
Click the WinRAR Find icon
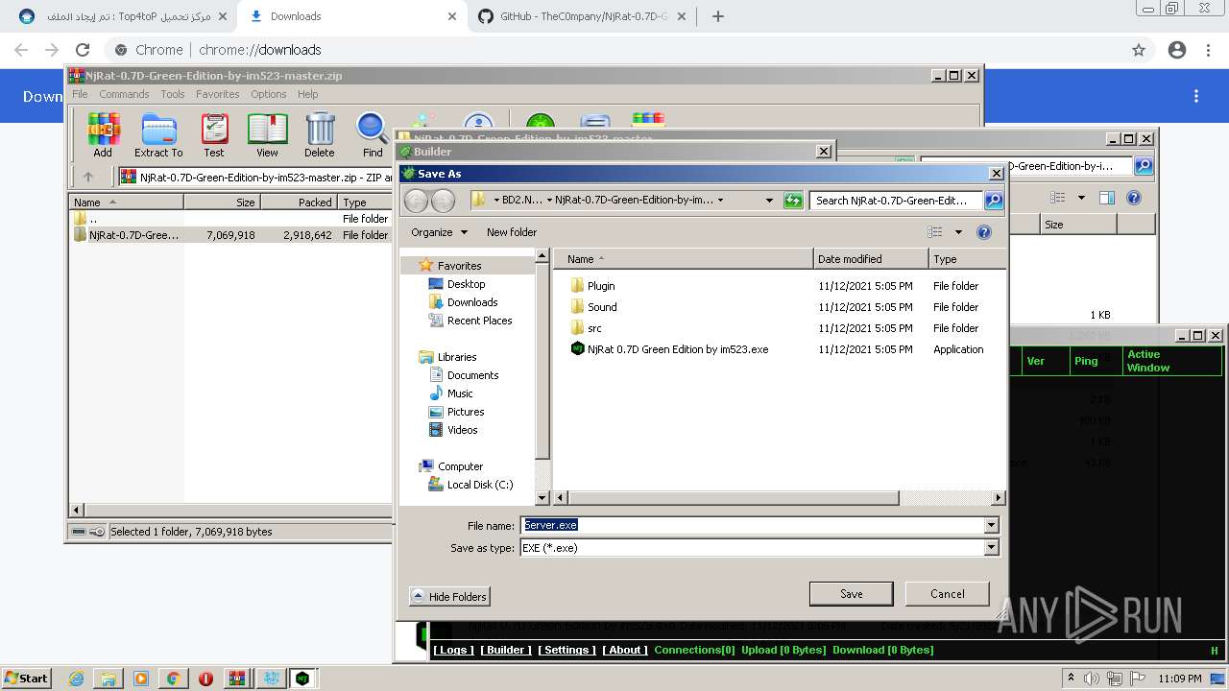point(373,134)
